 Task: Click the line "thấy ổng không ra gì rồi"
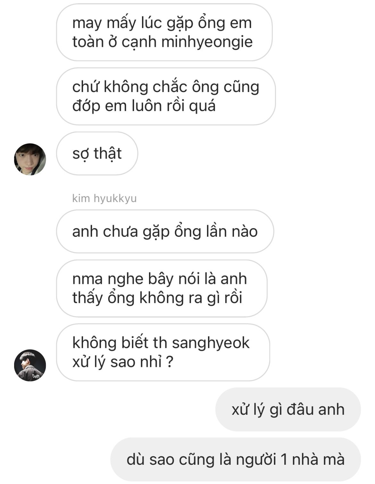157,298
